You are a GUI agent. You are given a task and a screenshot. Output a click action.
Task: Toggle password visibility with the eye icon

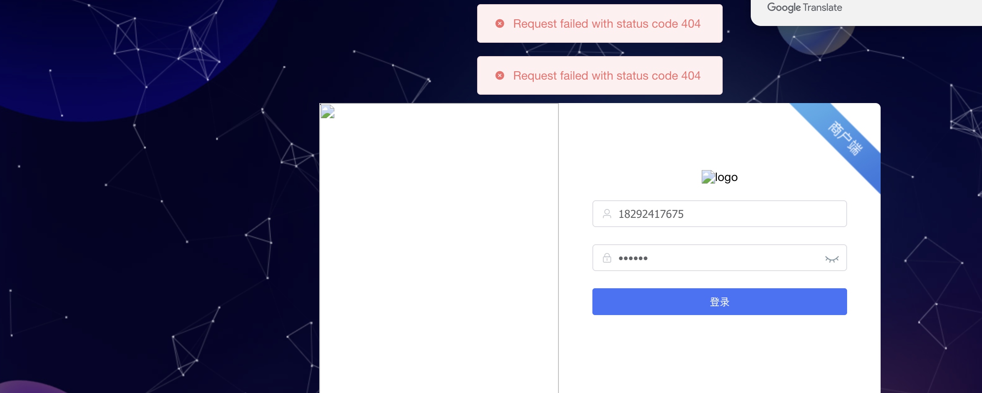[832, 259]
